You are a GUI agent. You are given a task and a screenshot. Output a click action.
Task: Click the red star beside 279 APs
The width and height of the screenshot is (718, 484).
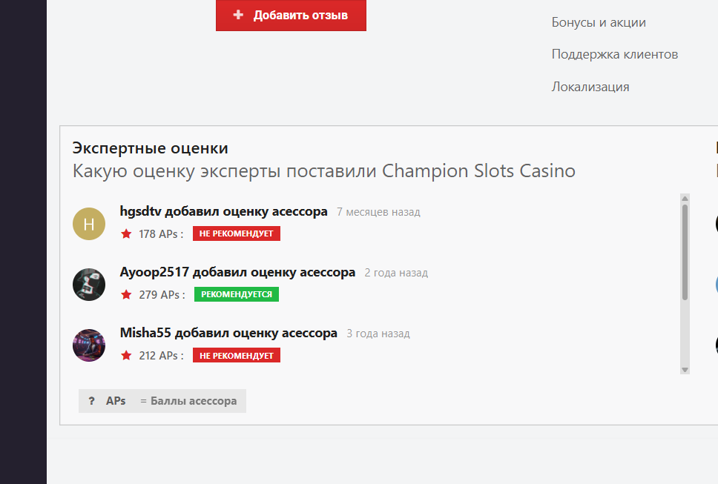click(126, 295)
